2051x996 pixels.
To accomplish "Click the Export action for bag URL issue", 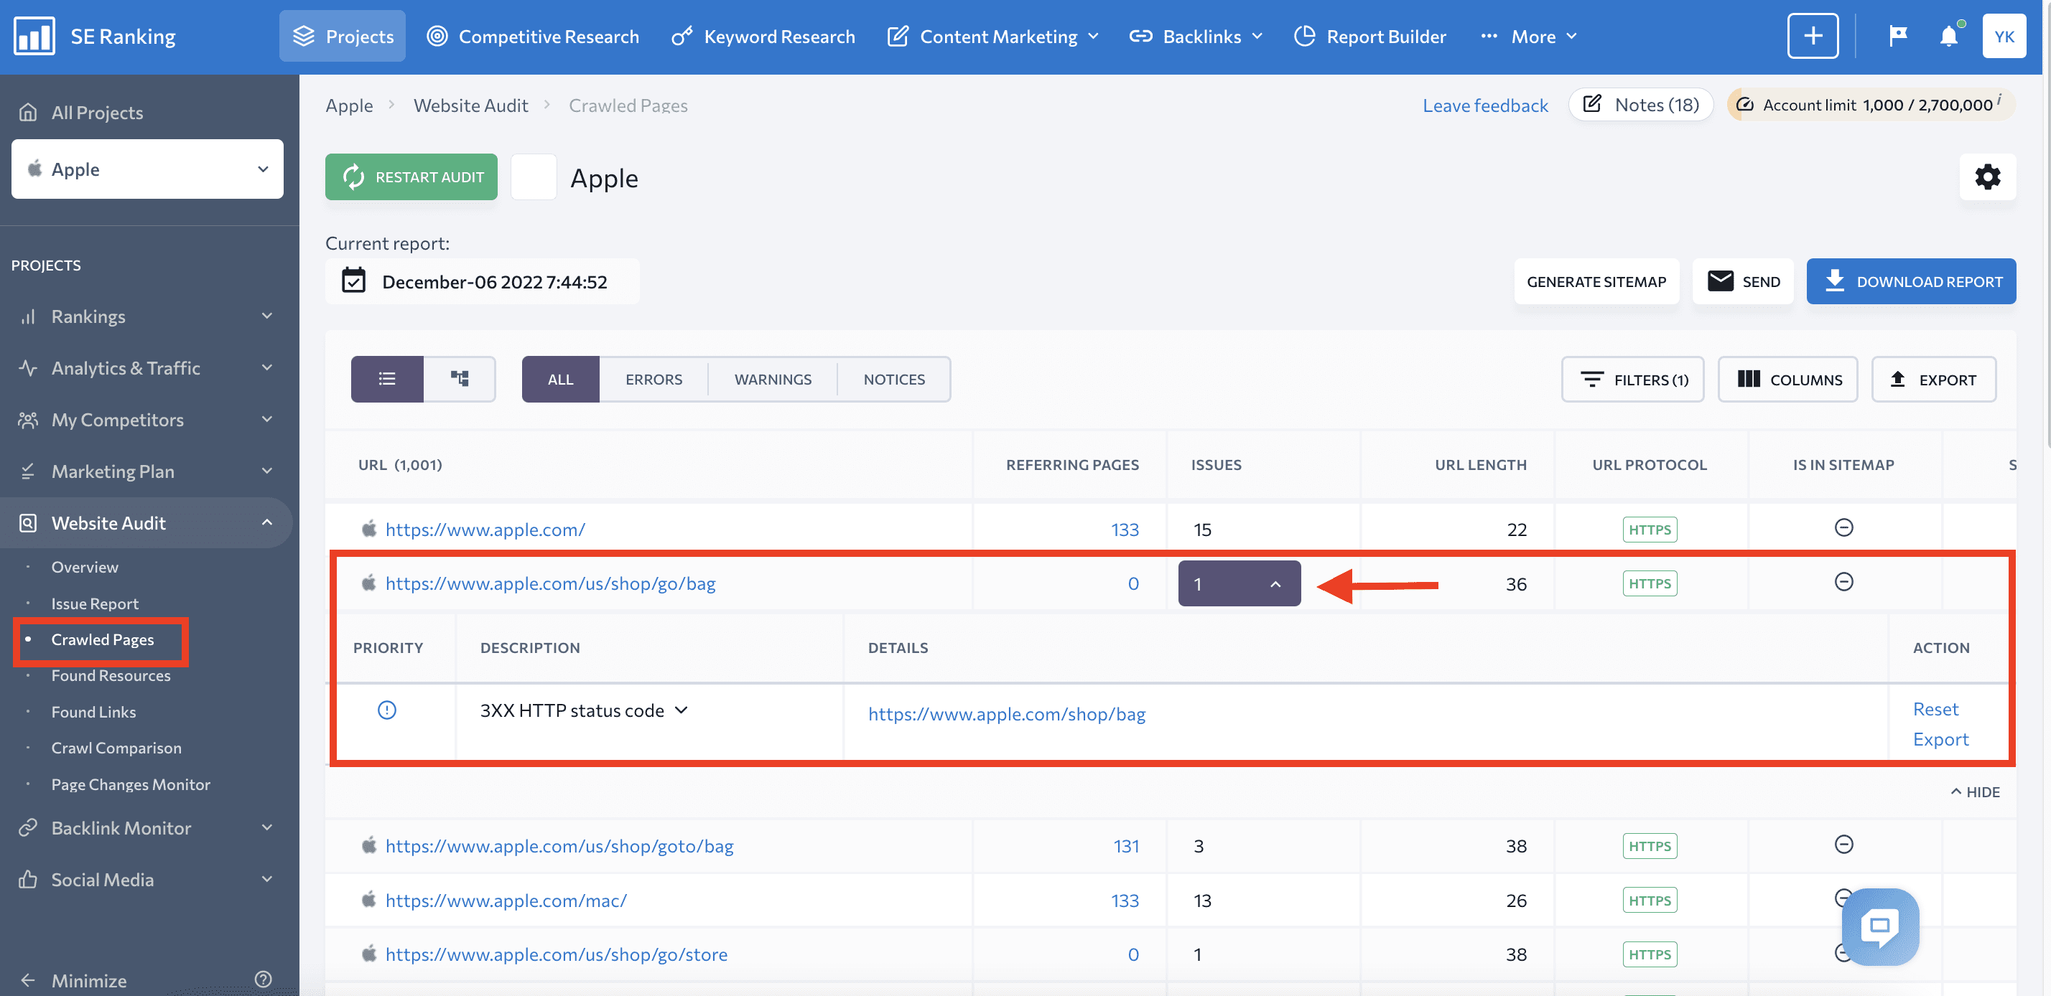I will 1943,737.
